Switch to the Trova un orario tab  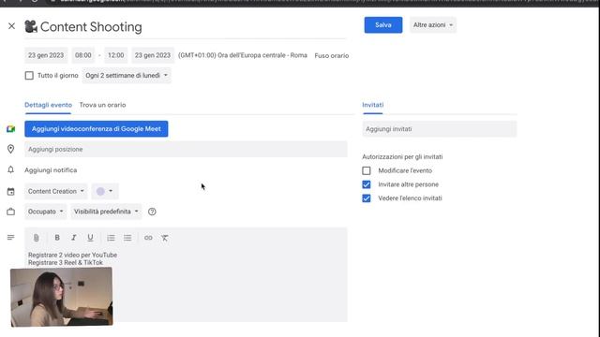click(x=102, y=105)
